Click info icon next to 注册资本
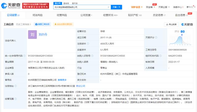 88,43
